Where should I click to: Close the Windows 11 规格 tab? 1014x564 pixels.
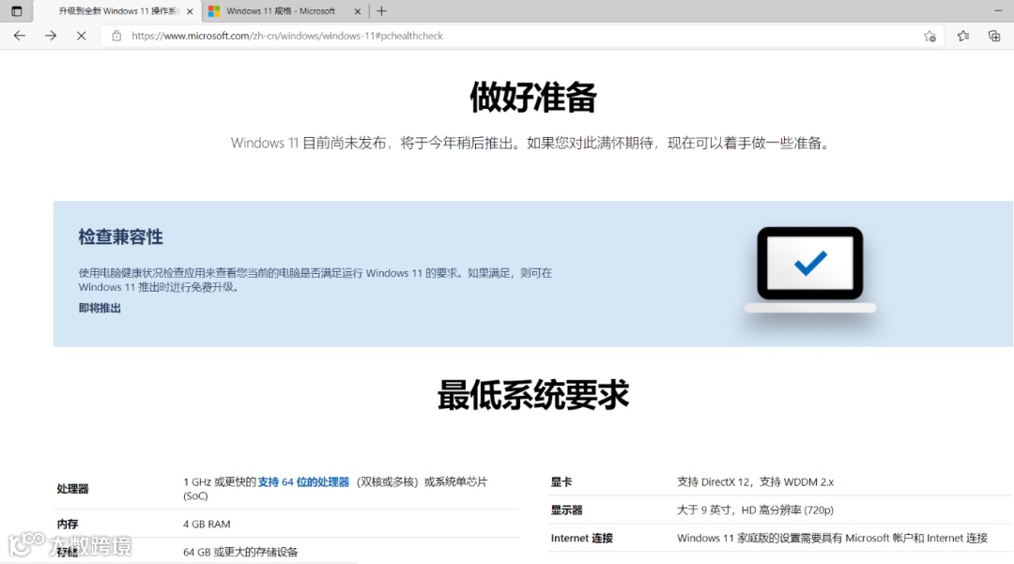(x=358, y=11)
